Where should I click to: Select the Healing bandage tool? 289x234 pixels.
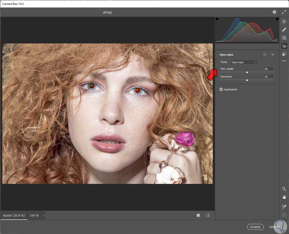click(284, 30)
